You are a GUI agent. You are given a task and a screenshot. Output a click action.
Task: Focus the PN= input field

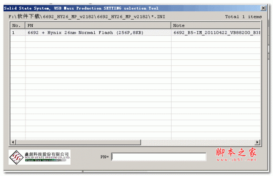click(x=159, y=157)
